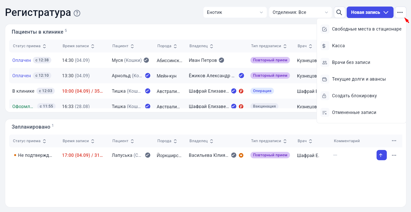Screen dimensions: 411x212
Task: Click the verified check badge next to Арнольд
Action: coord(148,75)
